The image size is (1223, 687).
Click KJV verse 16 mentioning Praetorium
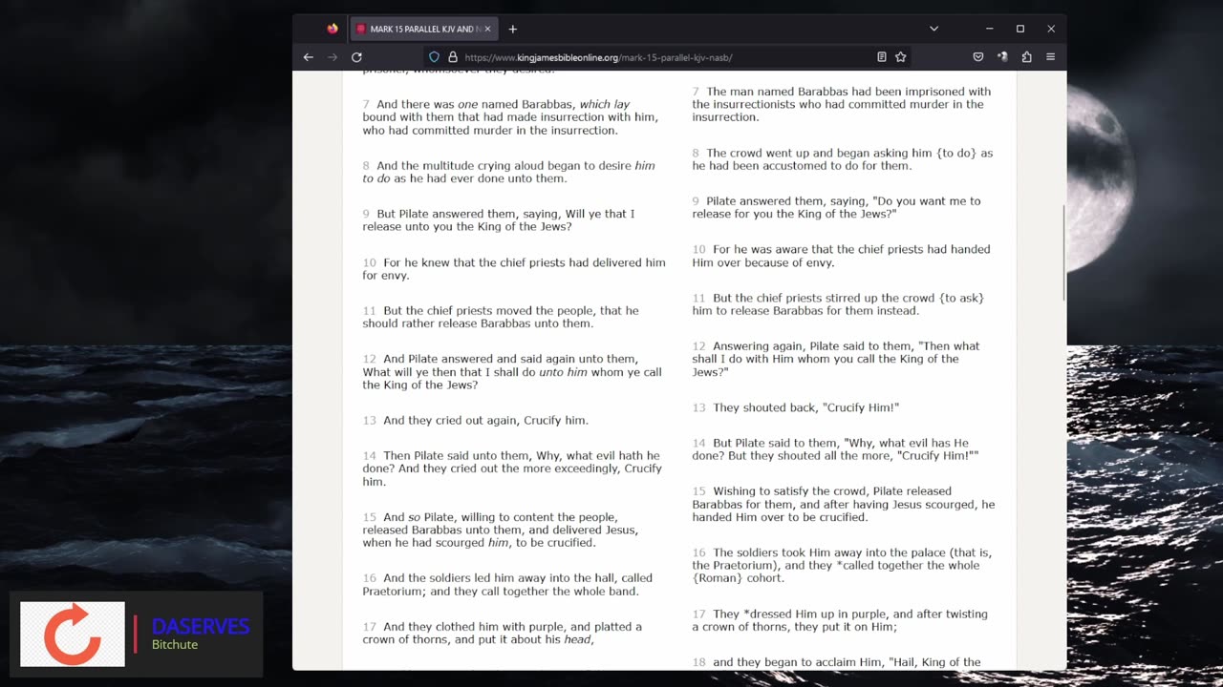pos(507,585)
